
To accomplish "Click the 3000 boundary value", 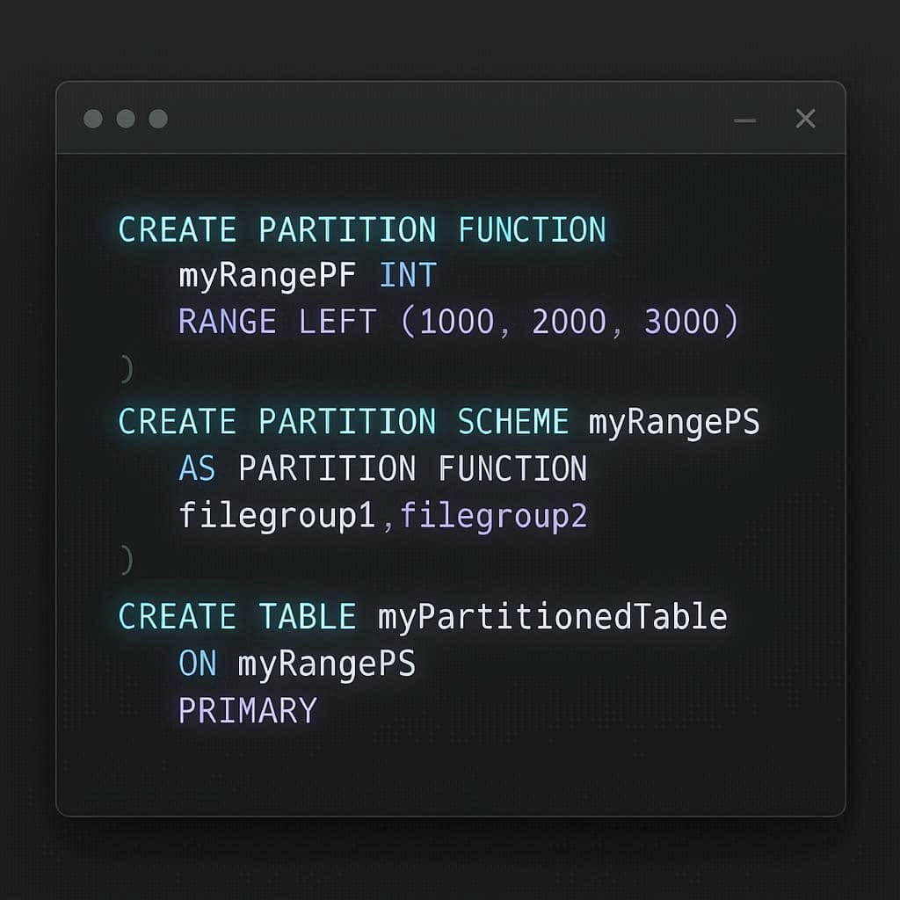I will click(682, 323).
